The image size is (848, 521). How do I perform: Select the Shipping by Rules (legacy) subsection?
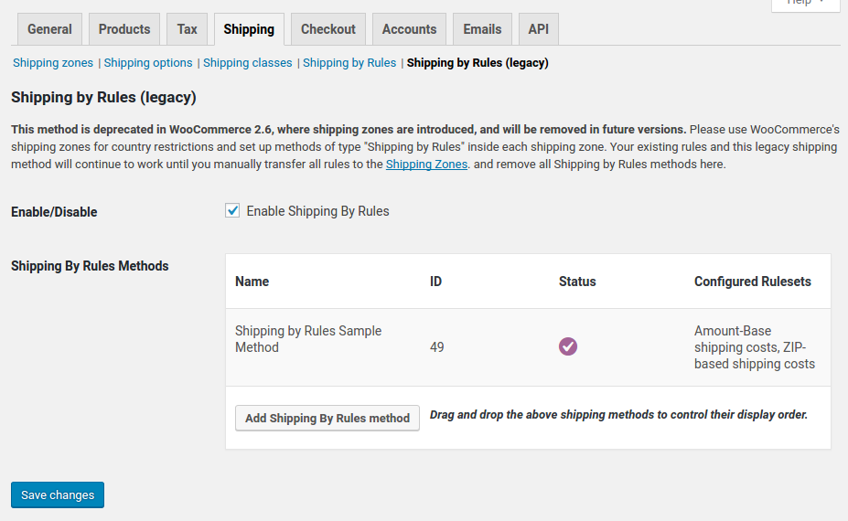(478, 63)
